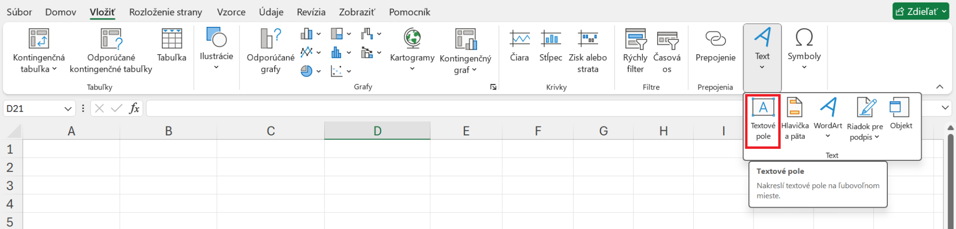Click the vertical scrollbar up arrow

click(950, 128)
